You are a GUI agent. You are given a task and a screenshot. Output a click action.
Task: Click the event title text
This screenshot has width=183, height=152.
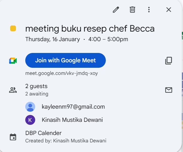coord(90,29)
